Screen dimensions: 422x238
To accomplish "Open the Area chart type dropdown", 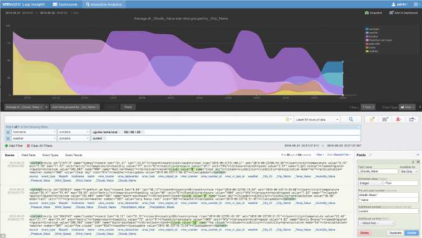I will pyautogui.click(x=407, y=107).
